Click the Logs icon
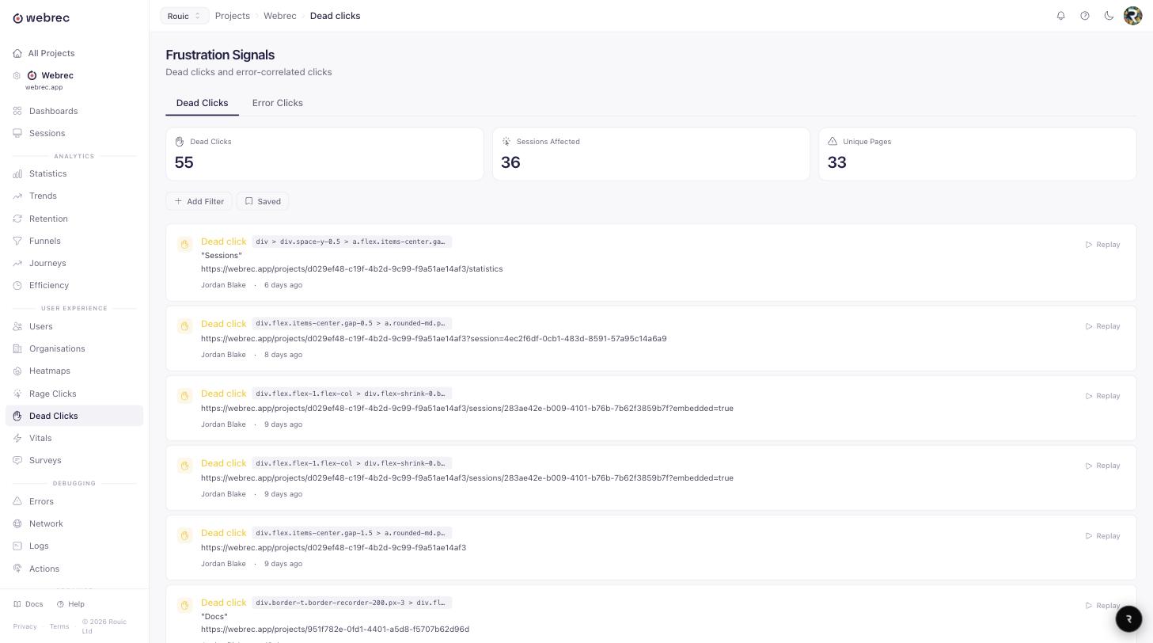The width and height of the screenshot is (1153, 643). pos(17,546)
